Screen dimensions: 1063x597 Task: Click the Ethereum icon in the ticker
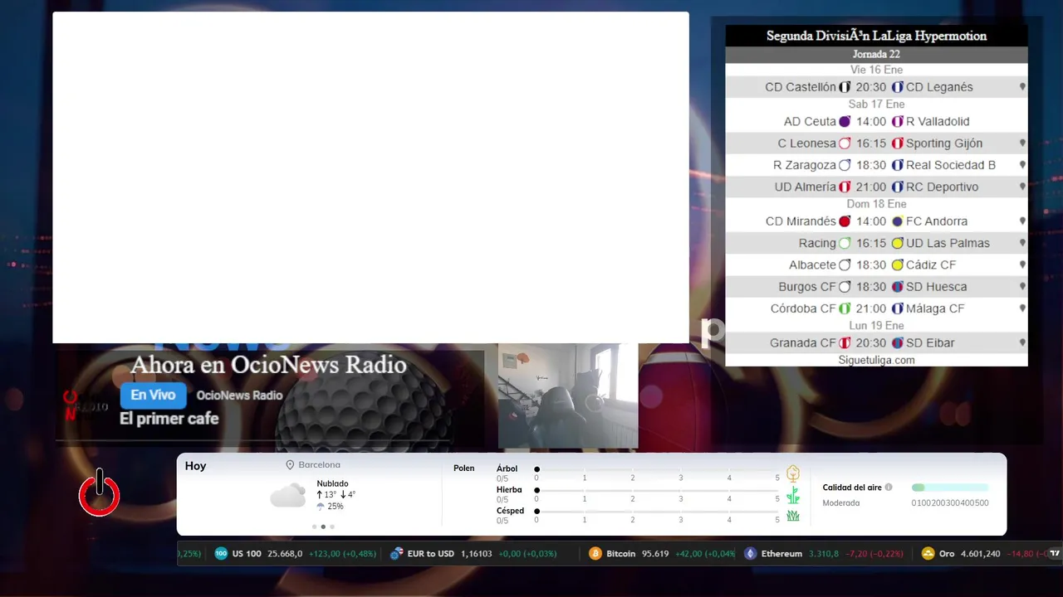point(750,554)
